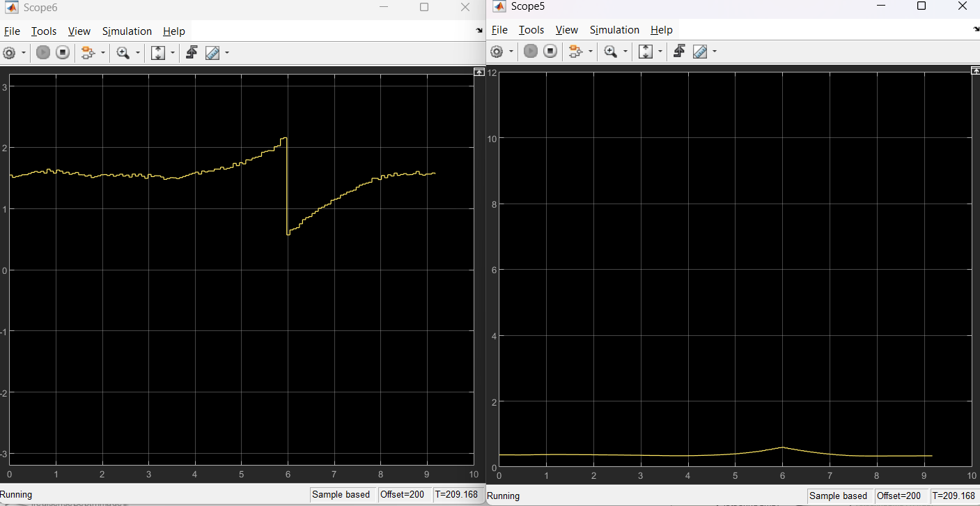Expand axis scaling dropdown arrow in Scope5
The image size is (980, 506).
pos(660,52)
